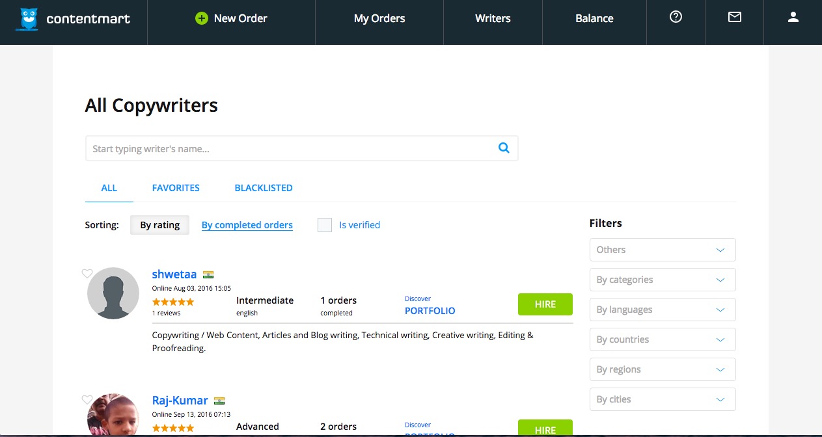Open the shwetaa profile name link

(174, 274)
